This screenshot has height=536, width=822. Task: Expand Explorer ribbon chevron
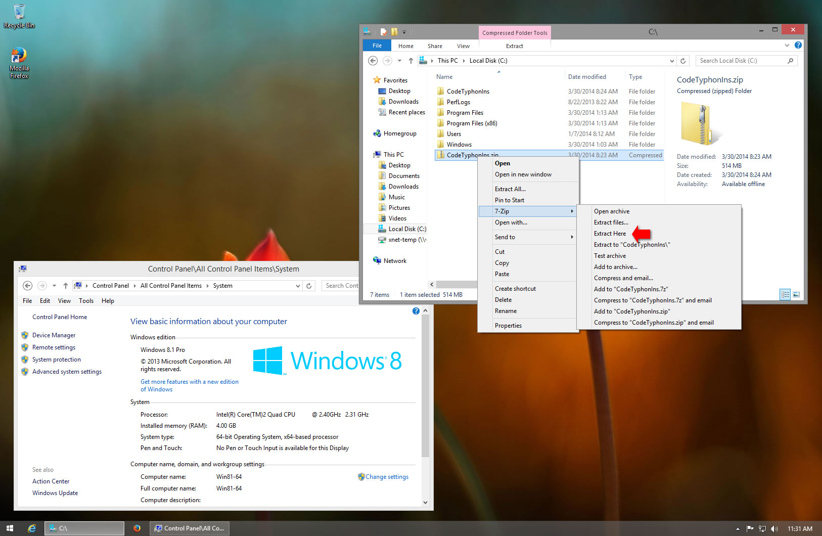point(787,45)
